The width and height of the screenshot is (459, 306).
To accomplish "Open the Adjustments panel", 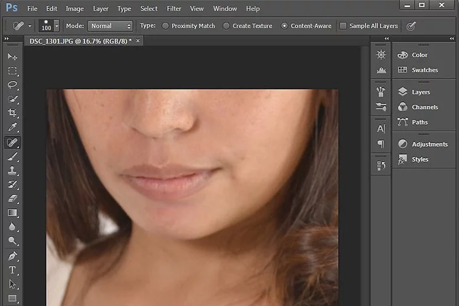I will (429, 144).
